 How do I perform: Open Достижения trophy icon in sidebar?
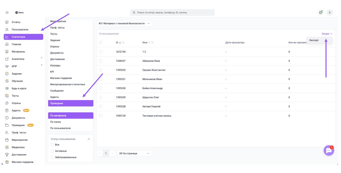(7, 155)
